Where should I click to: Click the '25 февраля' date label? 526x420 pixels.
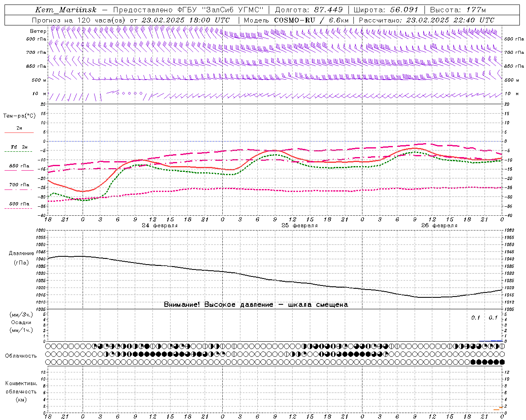pyautogui.click(x=300, y=226)
